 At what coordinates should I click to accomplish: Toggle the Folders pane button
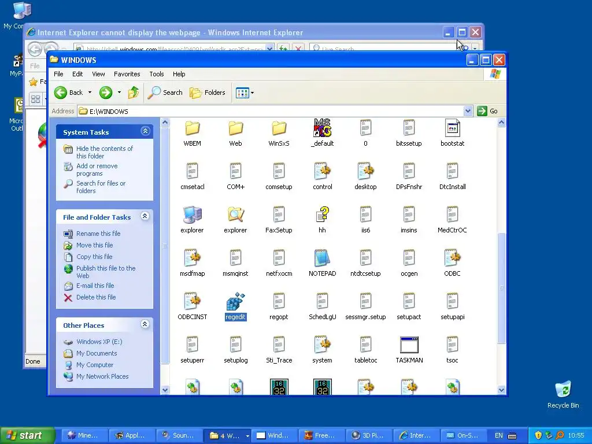208,92
